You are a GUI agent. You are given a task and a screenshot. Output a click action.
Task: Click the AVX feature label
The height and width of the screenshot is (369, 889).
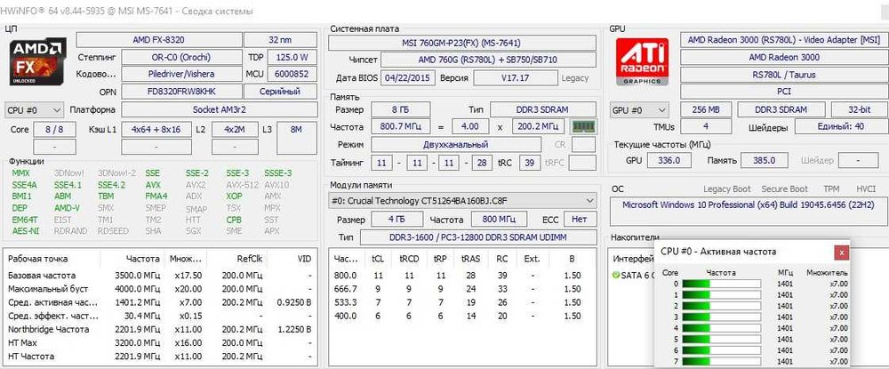tap(153, 185)
